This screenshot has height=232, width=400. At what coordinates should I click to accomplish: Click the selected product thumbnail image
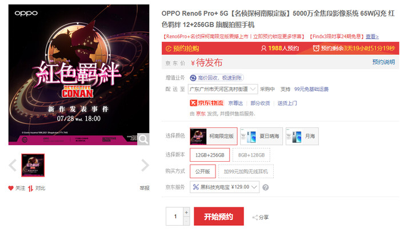(x=33, y=165)
